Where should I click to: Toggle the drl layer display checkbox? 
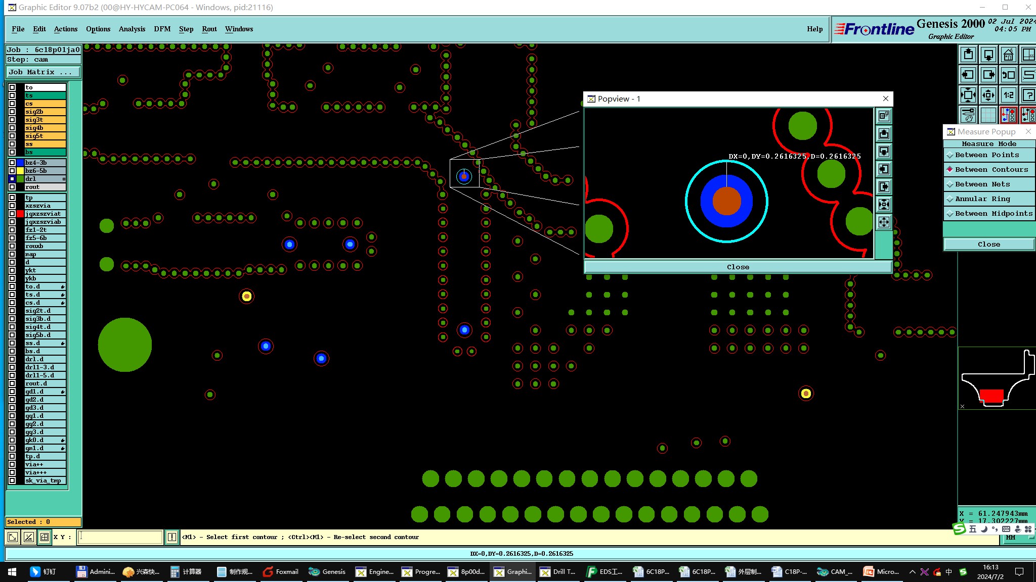coord(12,179)
